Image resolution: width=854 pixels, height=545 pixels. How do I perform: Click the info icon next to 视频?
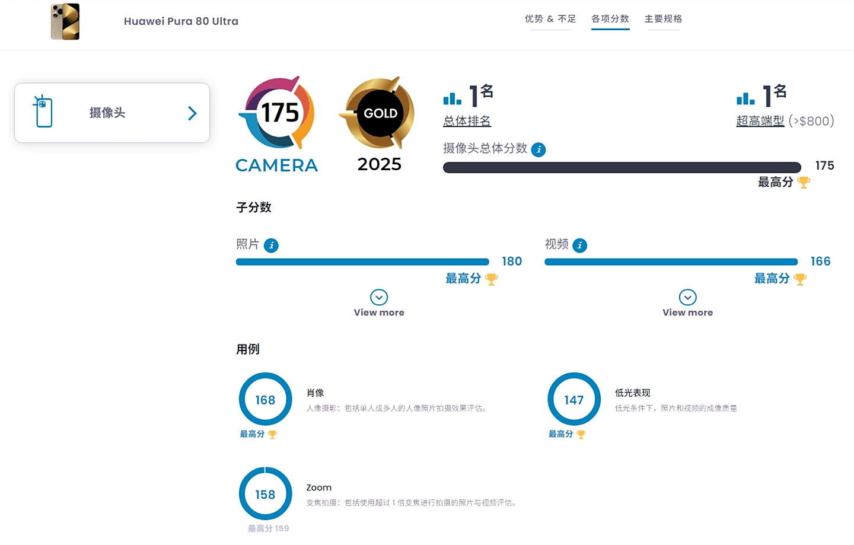[x=580, y=246]
